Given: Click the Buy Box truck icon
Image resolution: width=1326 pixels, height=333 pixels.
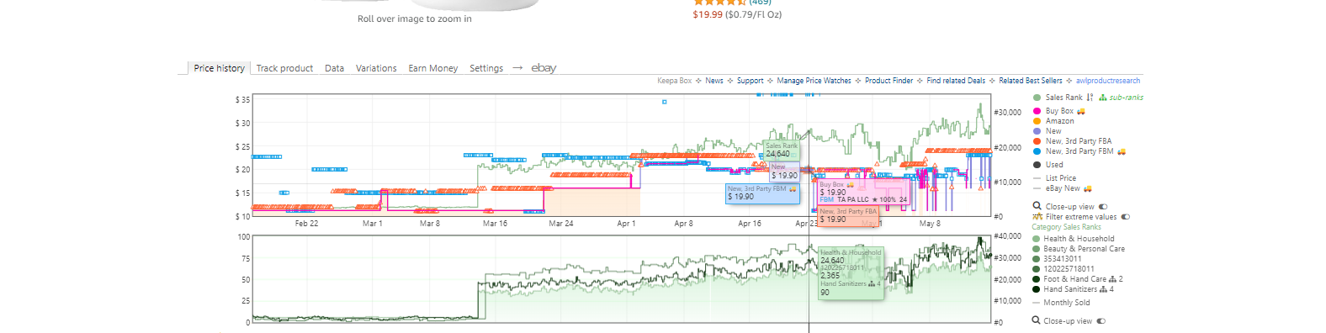Looking at the screenshot, I should click(x=1081, y=111).
